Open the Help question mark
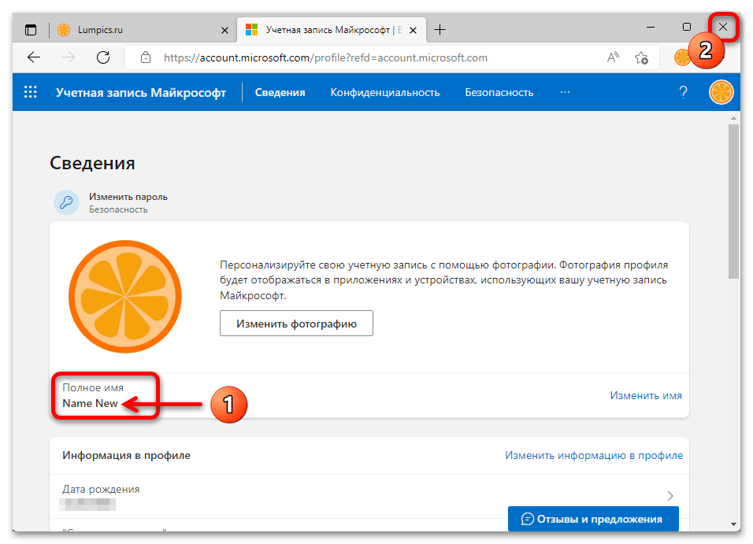The image size is (753, 544). [x=683, y=92]
